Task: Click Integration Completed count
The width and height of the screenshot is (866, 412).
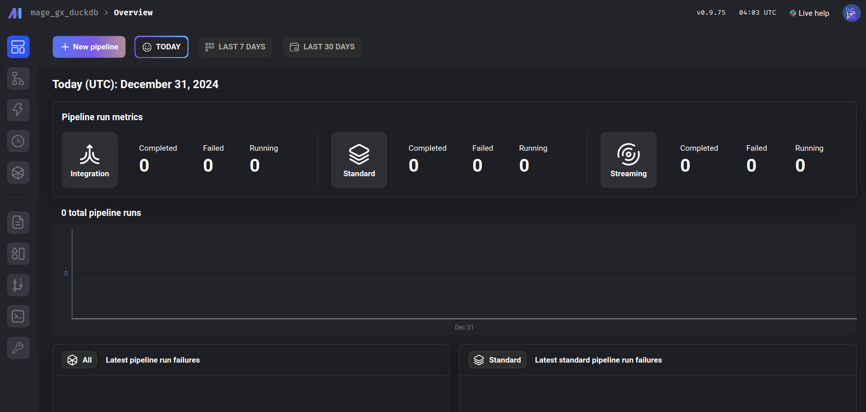Action: 144,166
